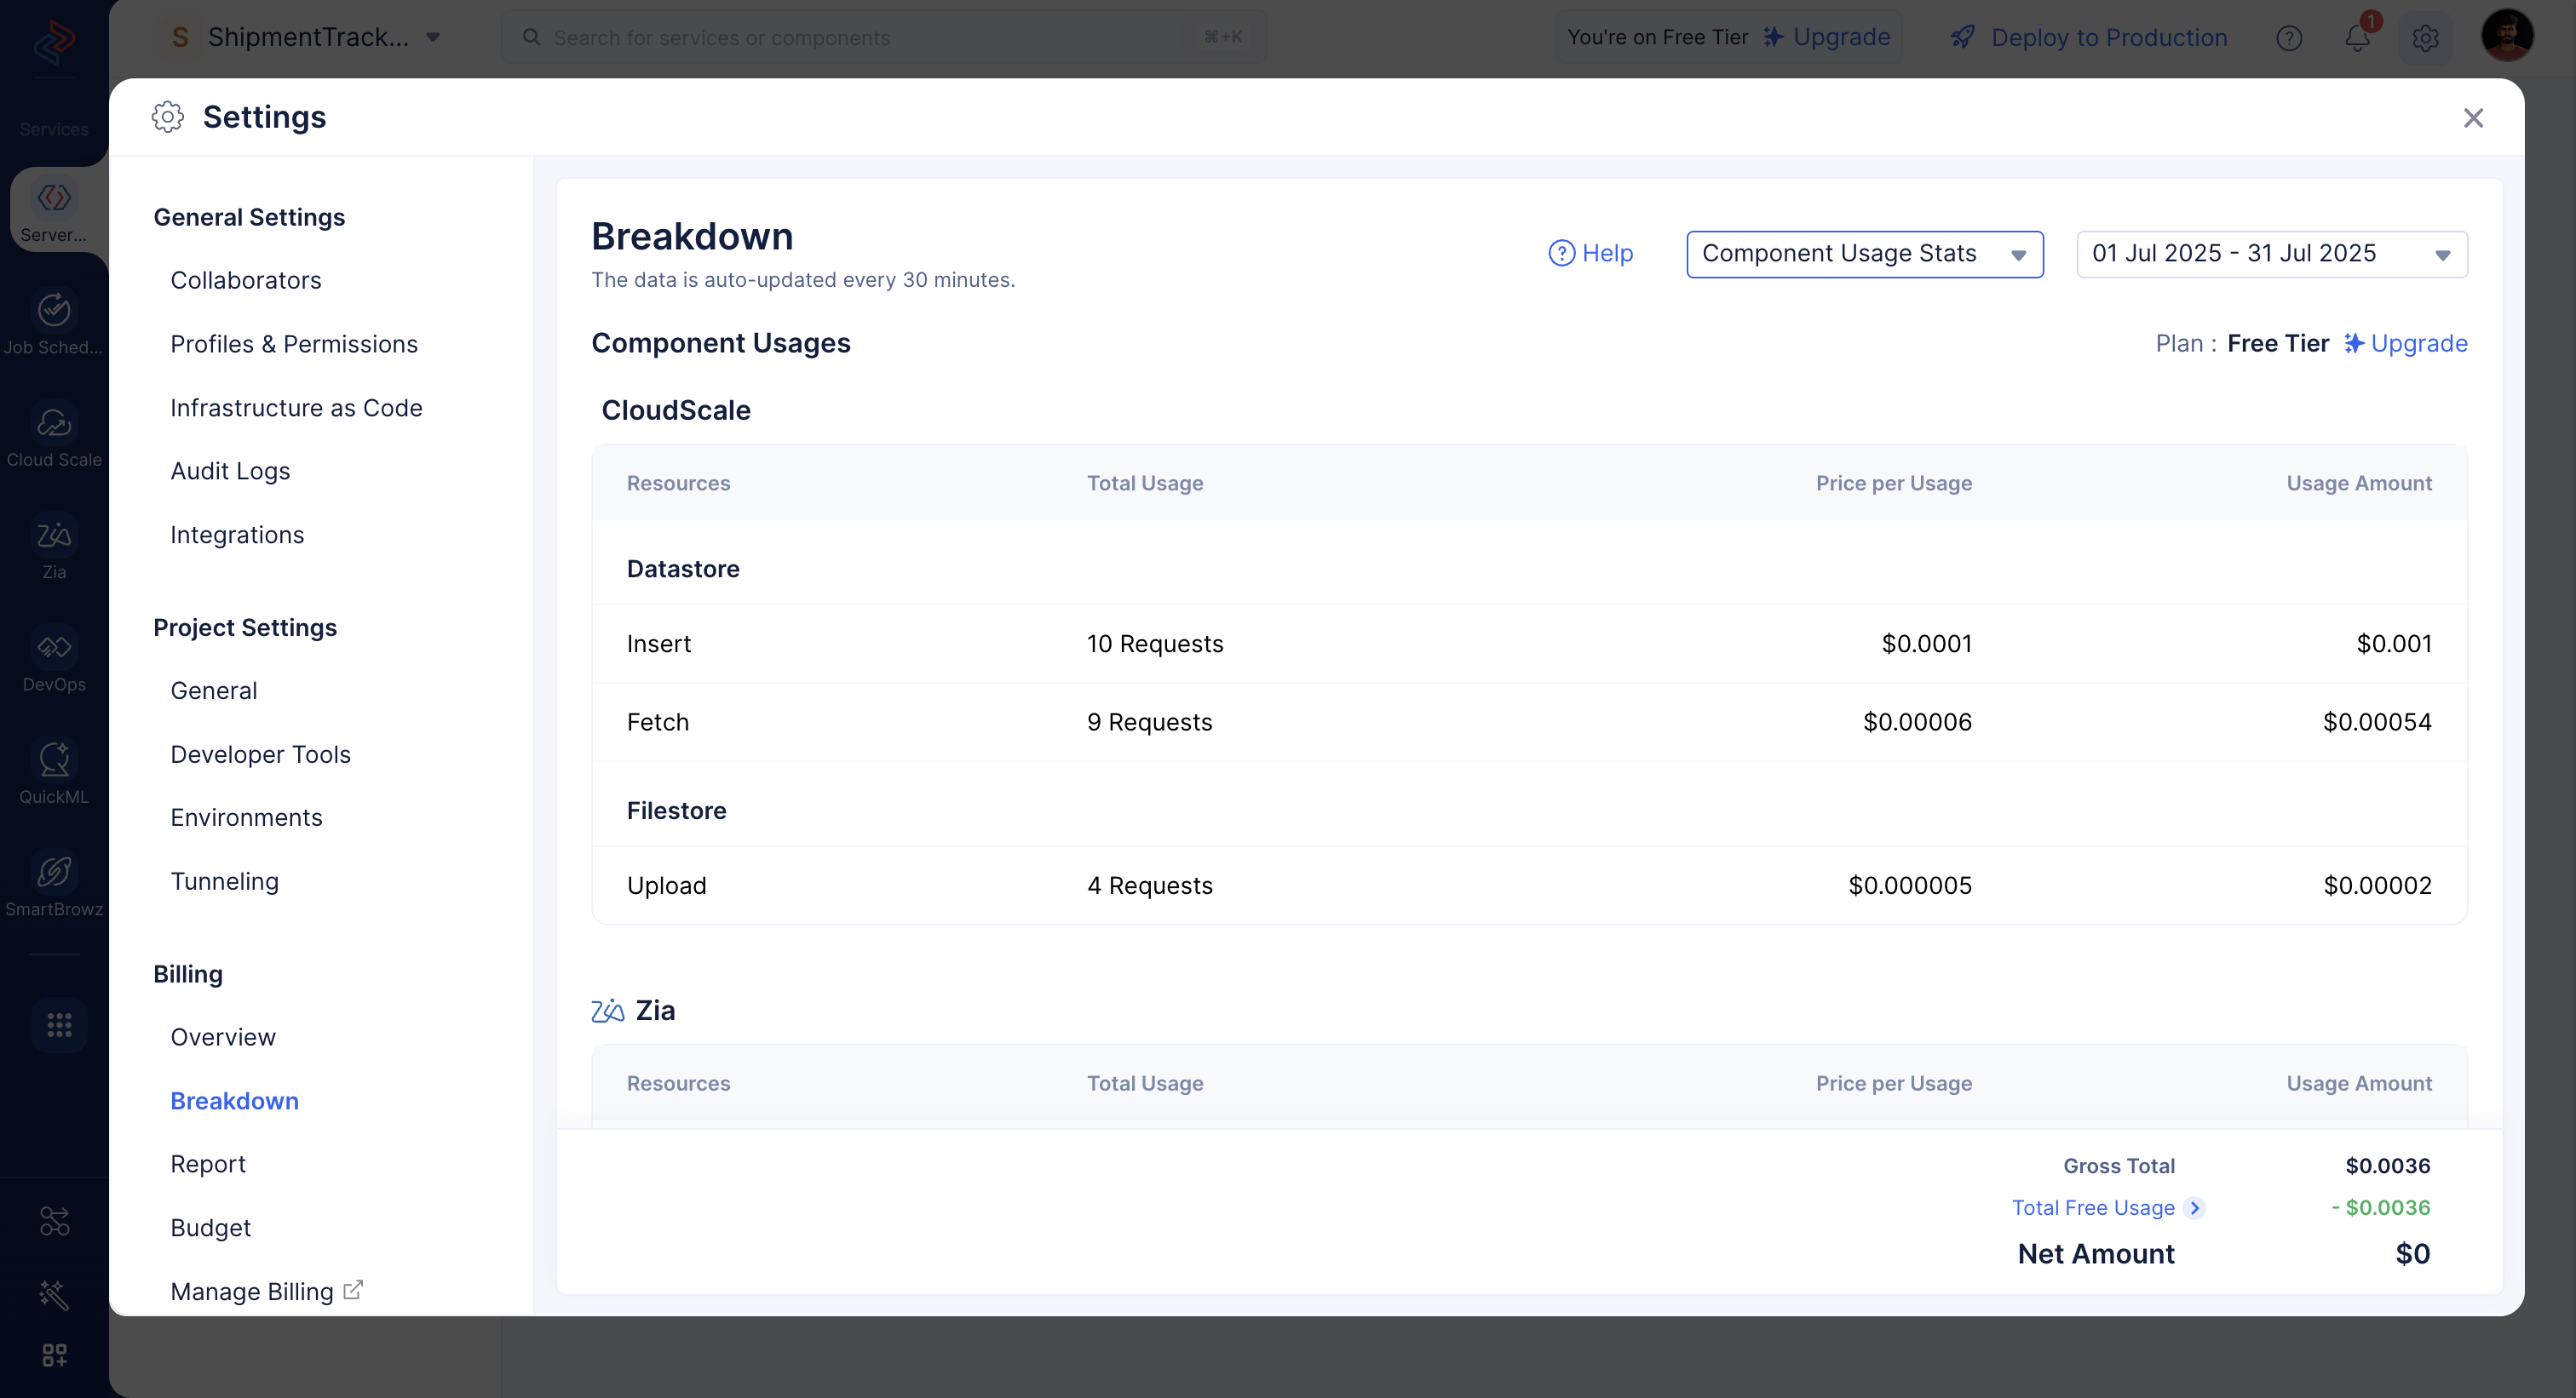
Task: Open the help question-mark icon in top bar
Action: click(x=2289, y=38)
